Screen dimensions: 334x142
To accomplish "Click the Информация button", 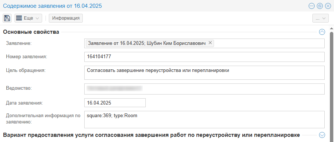I will click(x=66, y=18).
